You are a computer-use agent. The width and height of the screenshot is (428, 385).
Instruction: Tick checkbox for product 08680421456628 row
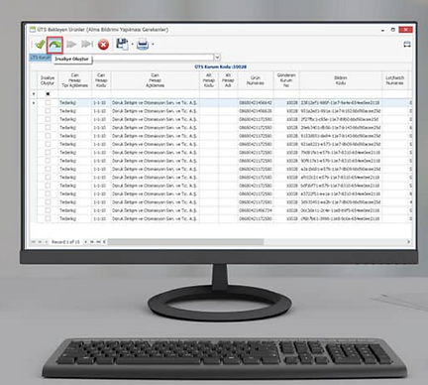[48, 111]
